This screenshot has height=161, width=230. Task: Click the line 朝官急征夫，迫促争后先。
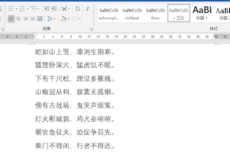tap(75, 132)
